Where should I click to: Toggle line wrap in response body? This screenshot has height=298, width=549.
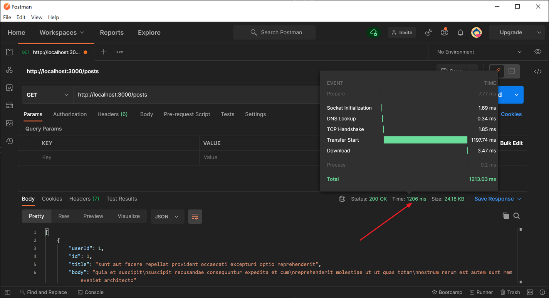tap(195, 217)
